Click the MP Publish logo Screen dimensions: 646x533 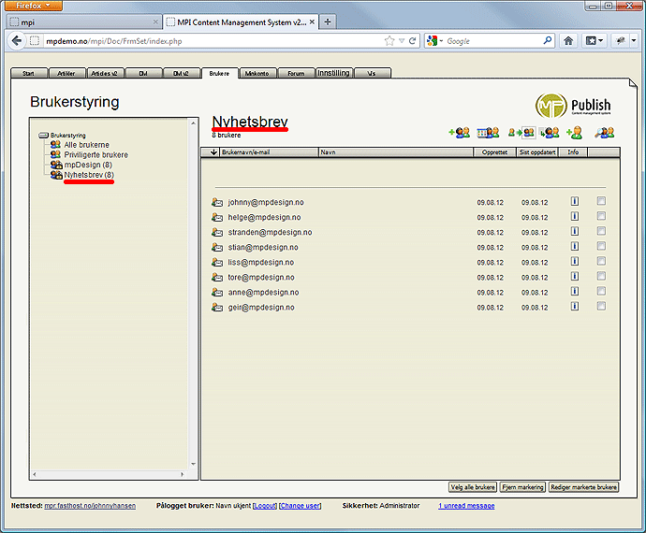point(573,106)
